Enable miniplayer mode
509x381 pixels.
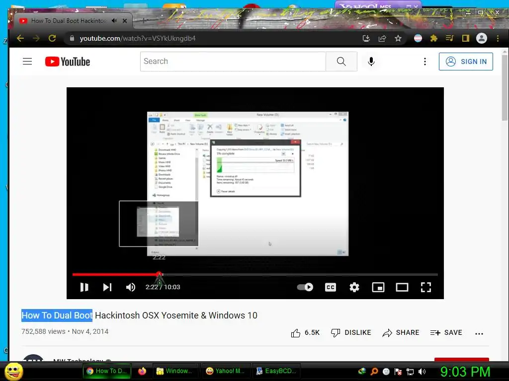pos(378,287)
